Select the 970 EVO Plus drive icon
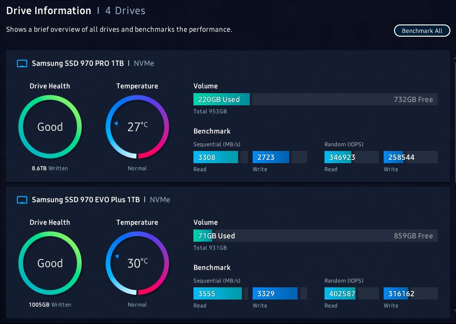456x324 pixels. (22, 200)
